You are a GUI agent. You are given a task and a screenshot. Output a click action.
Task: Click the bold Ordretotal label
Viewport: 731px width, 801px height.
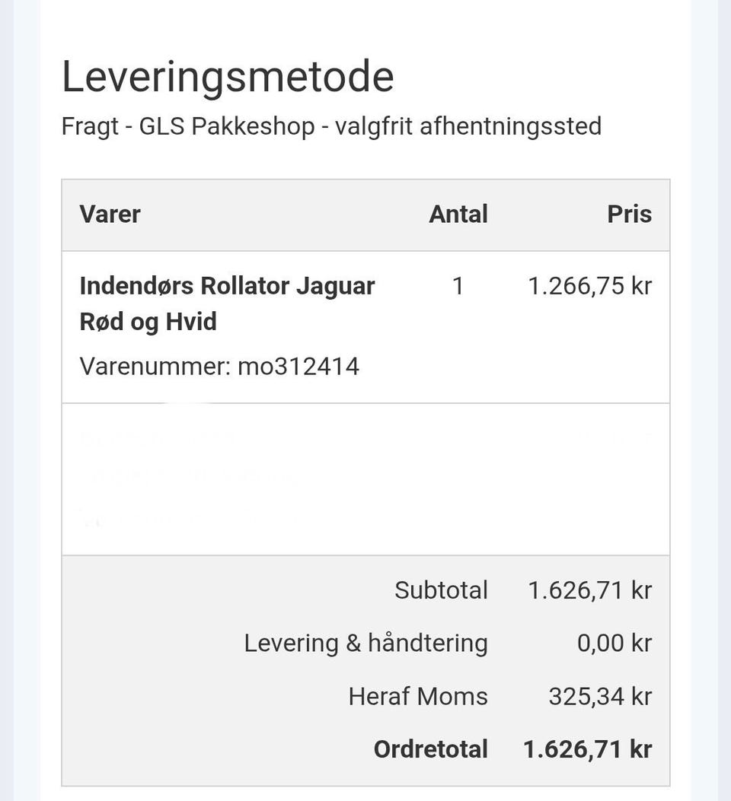(430, 749)
